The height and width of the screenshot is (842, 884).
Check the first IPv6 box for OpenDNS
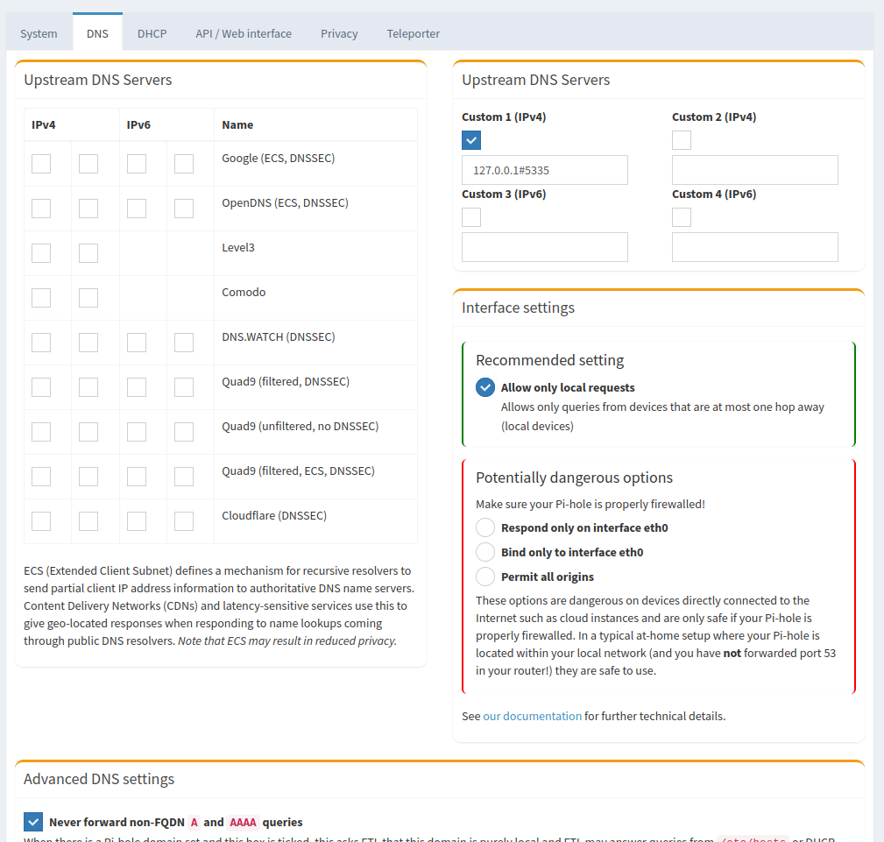click(x=137, y=209)
